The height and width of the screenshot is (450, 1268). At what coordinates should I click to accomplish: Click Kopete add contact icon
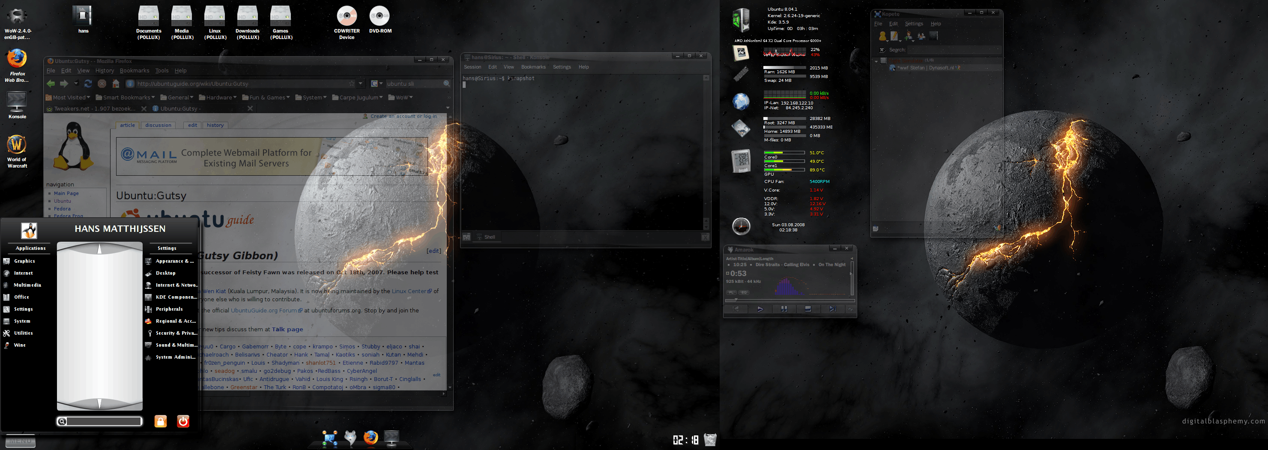point(909,36)
